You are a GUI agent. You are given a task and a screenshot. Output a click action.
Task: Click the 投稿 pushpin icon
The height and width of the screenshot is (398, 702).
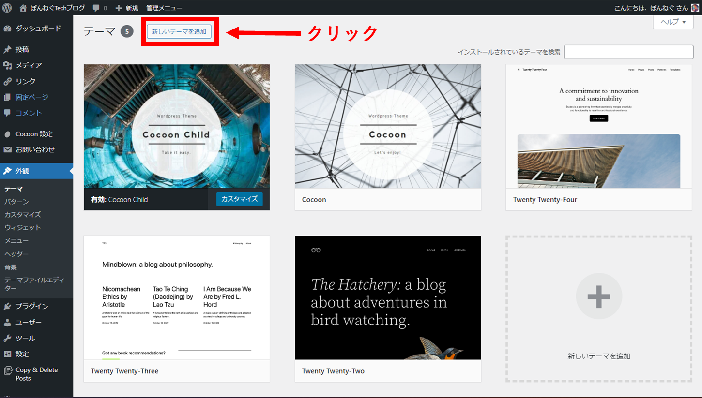pos(7,49)
